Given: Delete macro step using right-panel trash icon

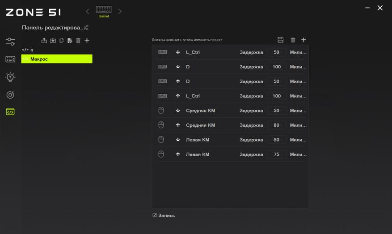Looking at the screenshot, I should pos(293,40).
